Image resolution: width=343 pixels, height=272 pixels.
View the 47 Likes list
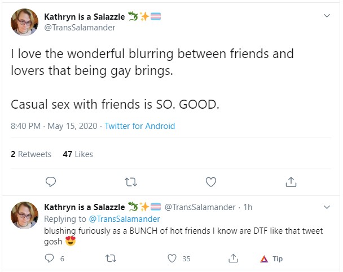pos(78,154)
